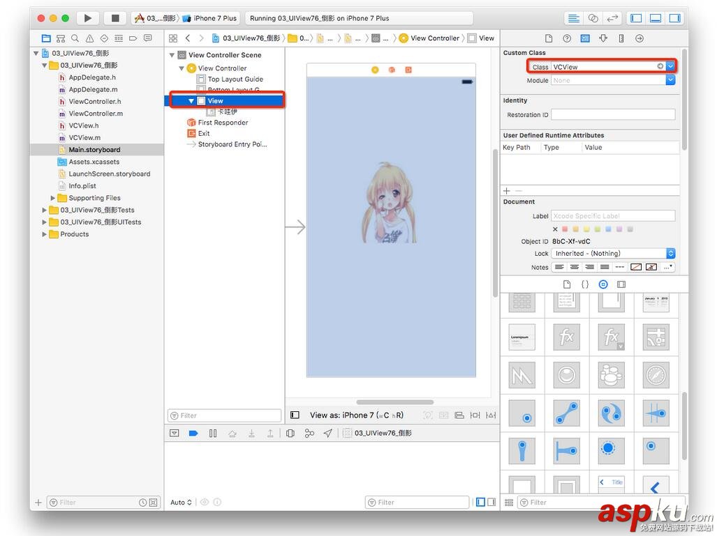The height and width of the screenshot is (536, 717).
Task: Collapse the View Controller outline row
Action: (x=181, y=68)
